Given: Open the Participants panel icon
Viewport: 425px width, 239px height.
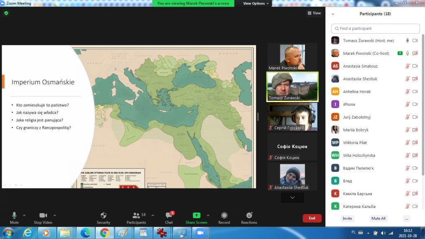Looking at the screenshot, I should click(136, 216).
